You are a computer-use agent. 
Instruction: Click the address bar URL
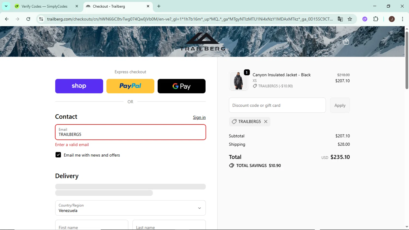(190, 19)
